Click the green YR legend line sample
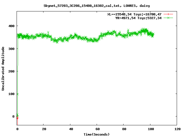The height and width of the screenshot is (137, 183). coord(168,18)
